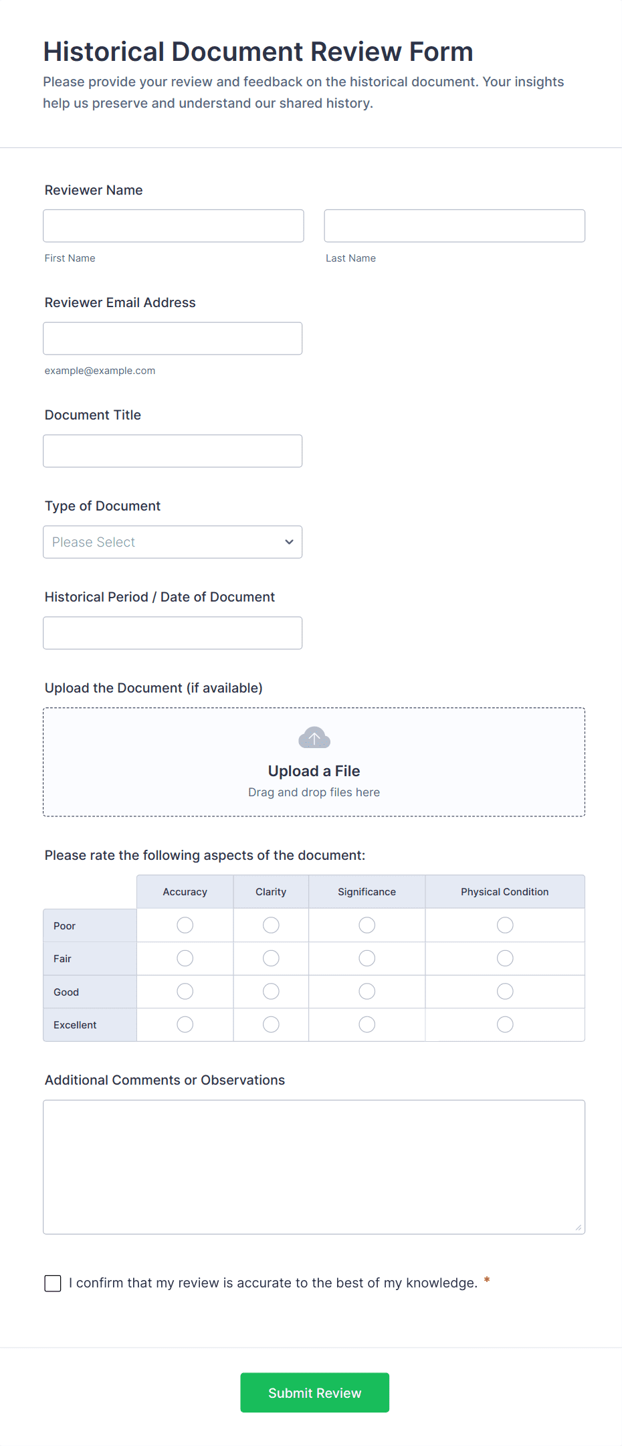The height and width of the screenshot is (1446, 622).
Task: Click the Reviewer Email Address field
Action: click(172, 338)
